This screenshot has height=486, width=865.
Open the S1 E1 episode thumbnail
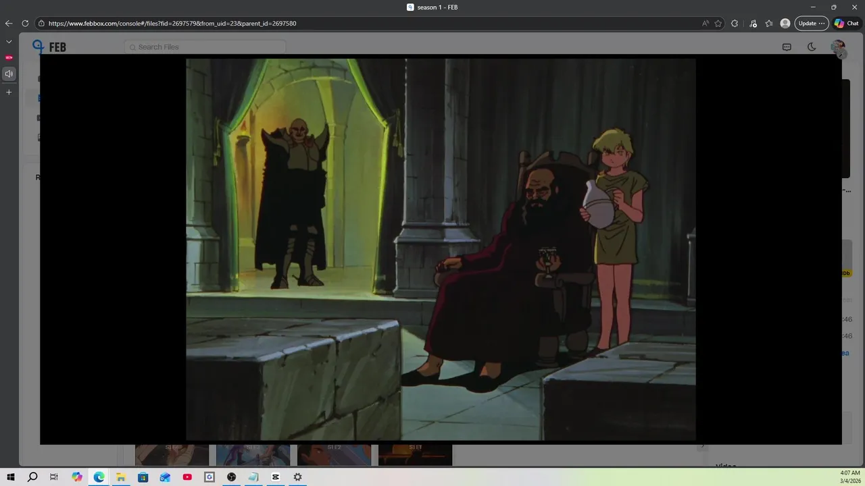pyautogui.click(x=415, y=455)
